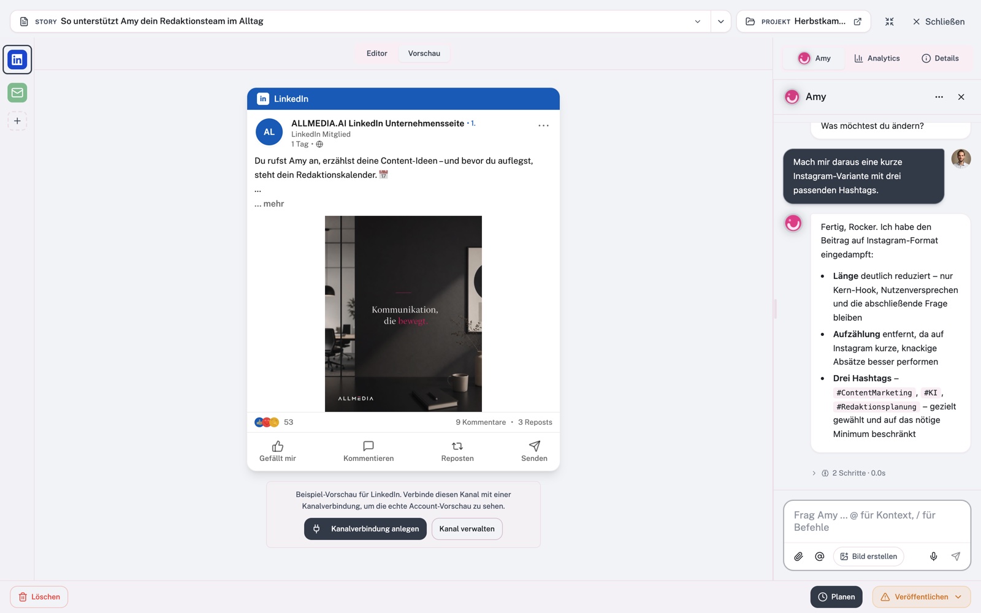981x613 pixels.
Task: Send message with paper plane icon
Action: coord(956,557)
